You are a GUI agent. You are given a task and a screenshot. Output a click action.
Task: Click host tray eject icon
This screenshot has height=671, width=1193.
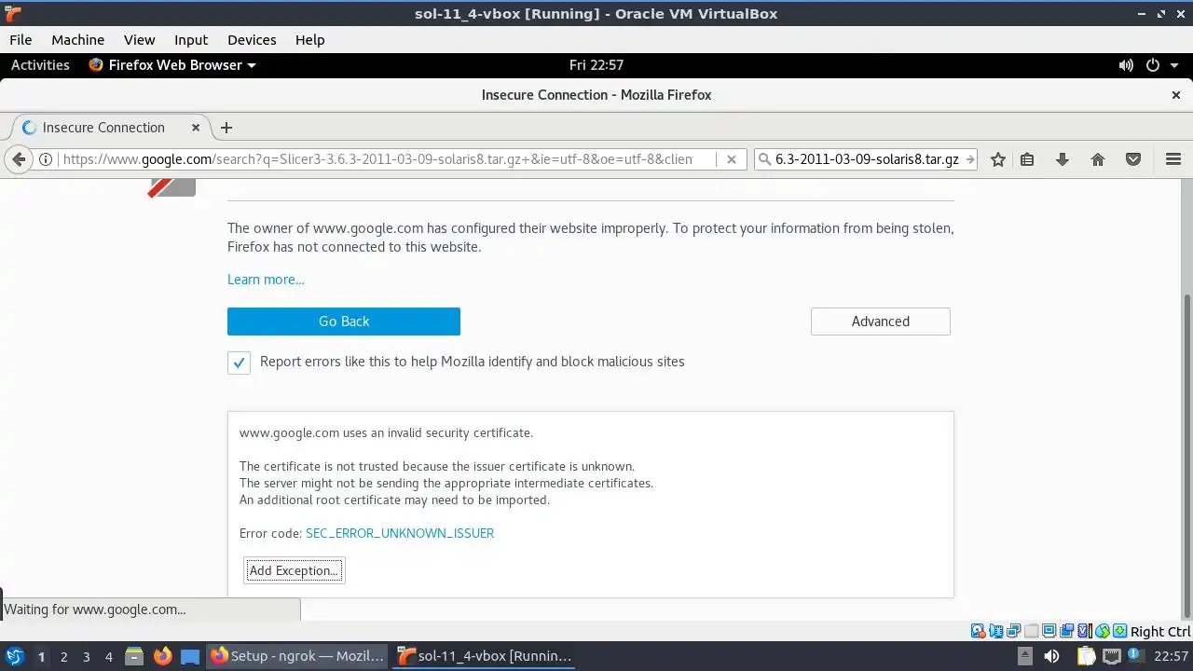pos(1025,656)
